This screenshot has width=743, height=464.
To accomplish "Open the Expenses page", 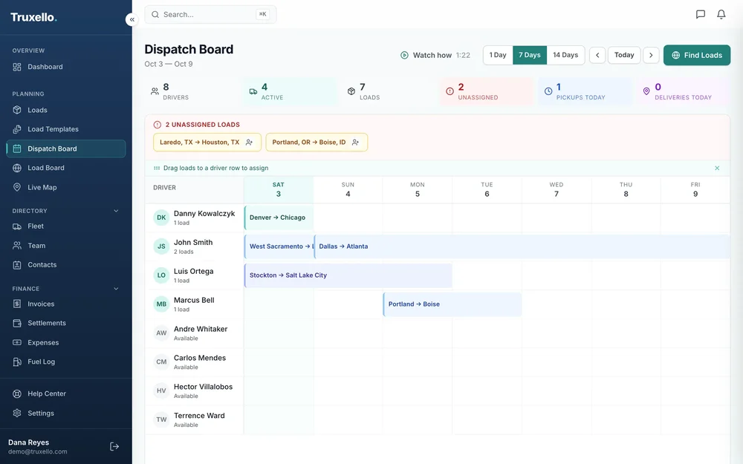I will pos(66,342).
